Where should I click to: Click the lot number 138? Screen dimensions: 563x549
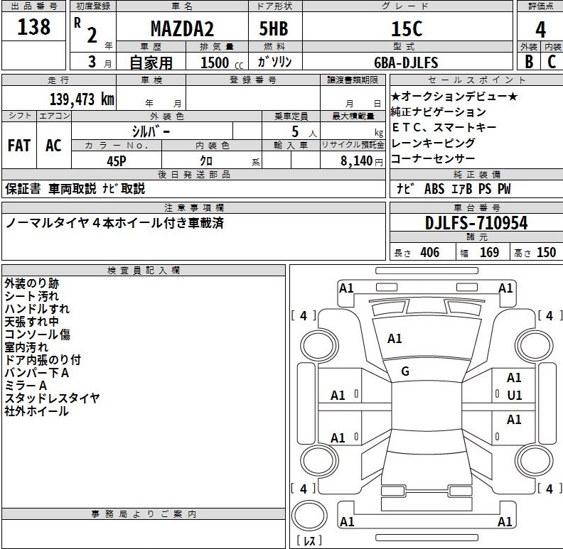pos(33,27)
